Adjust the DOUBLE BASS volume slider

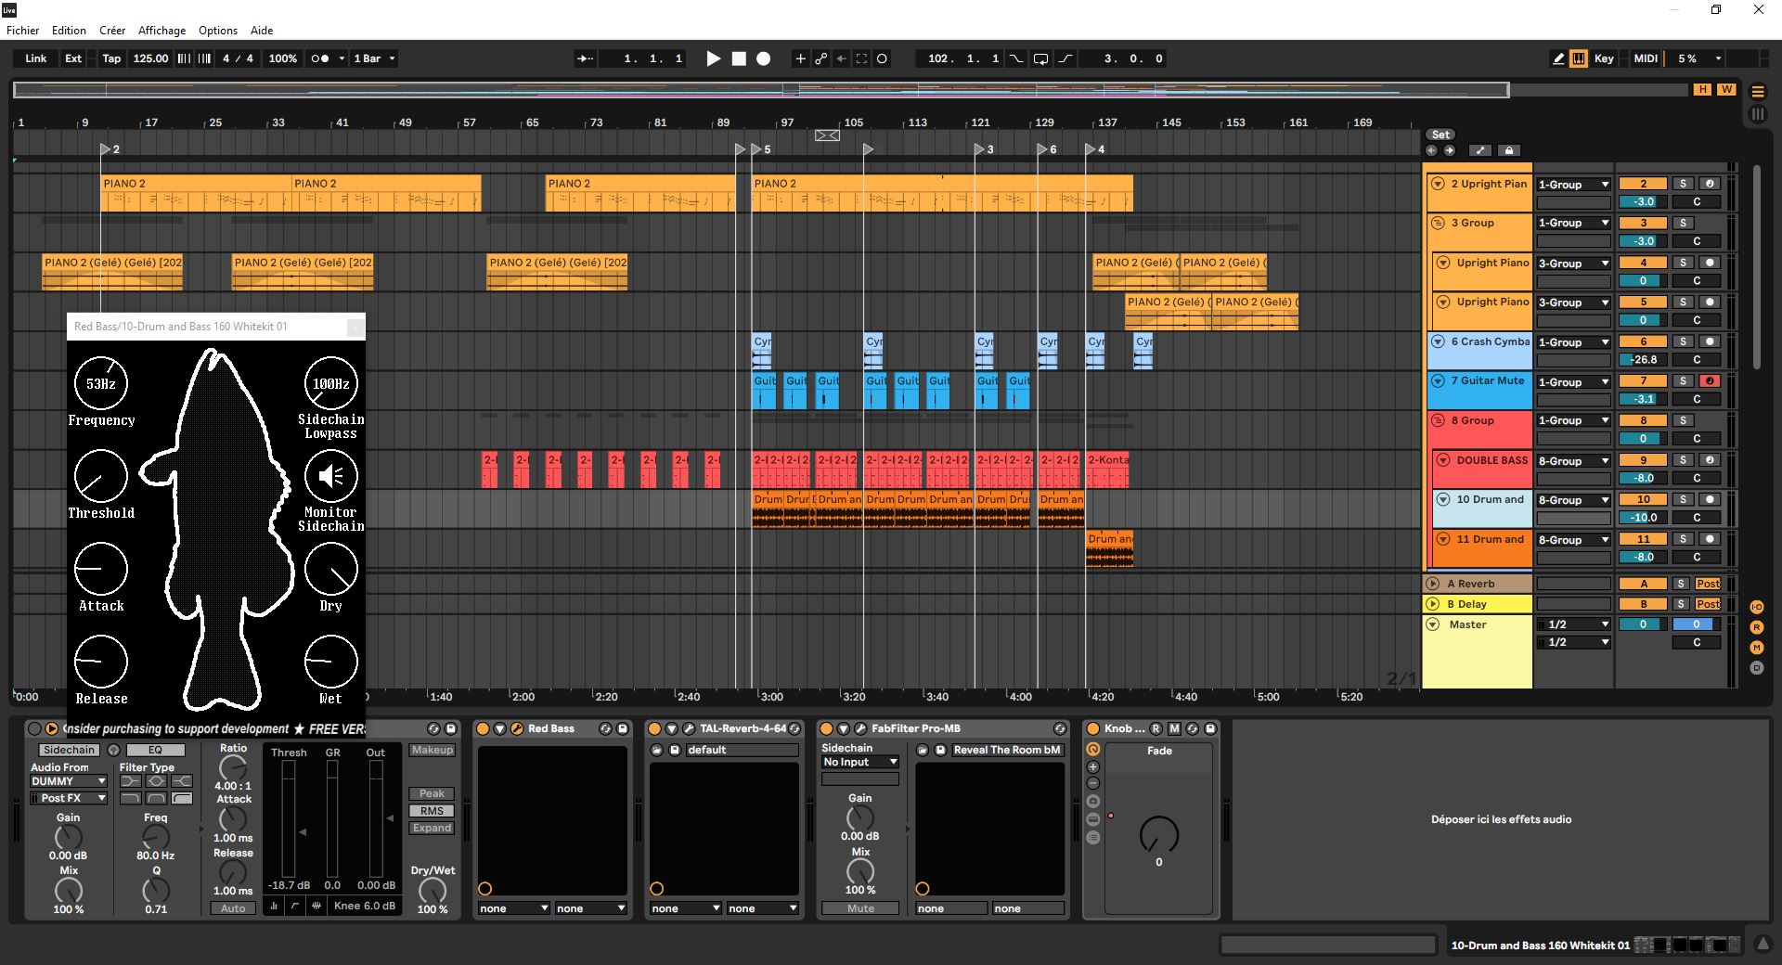pyautogui.click(x=1643, y=478)
